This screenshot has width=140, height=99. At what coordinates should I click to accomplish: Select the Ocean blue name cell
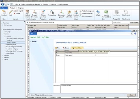79,53
